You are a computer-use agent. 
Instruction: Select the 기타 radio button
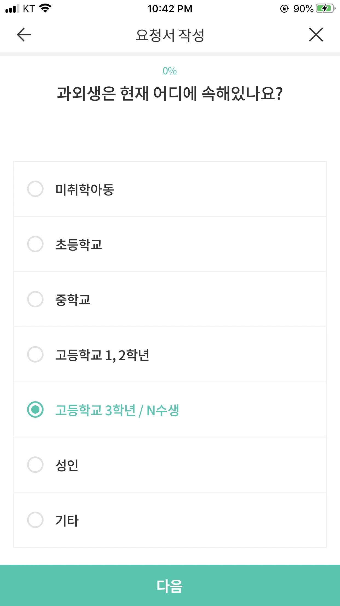(35, 520)
